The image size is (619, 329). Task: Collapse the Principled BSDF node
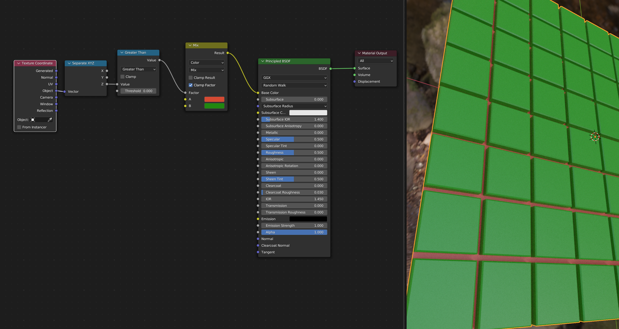pyautogui.click(x=263, y=61)
